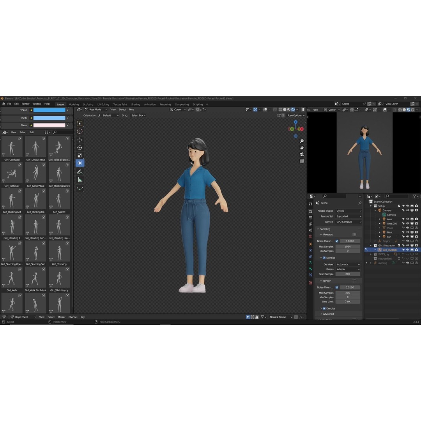Enable the WGTS_rig collection checkbox
Viewport: 421px width, 421px height.
point(399,254)
